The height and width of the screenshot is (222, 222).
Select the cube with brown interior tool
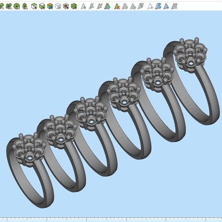[66, 6]
